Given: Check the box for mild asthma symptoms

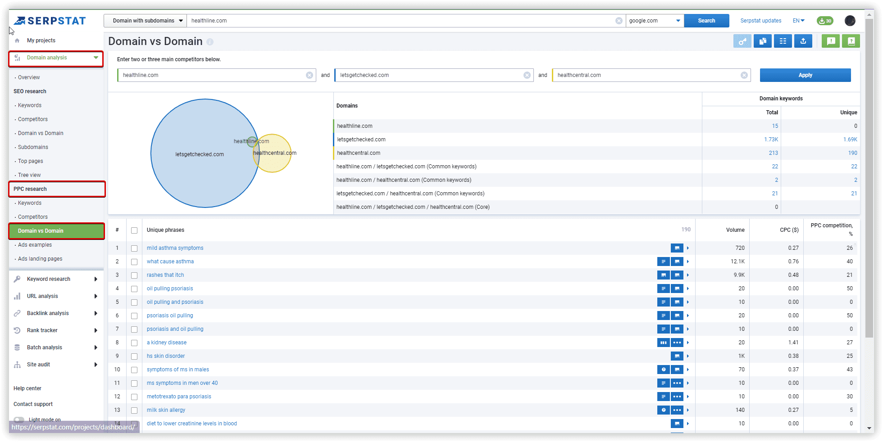Looking at the screenshot, I should tap(134, 248).
